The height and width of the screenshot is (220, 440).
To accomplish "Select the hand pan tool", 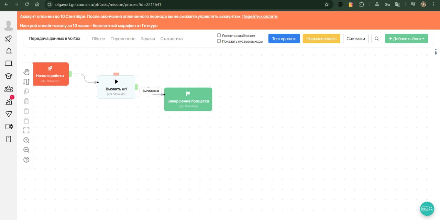I will [26, 71].
